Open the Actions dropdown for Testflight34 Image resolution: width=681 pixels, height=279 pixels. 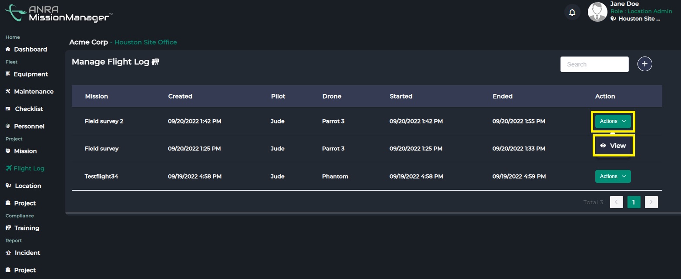[x=613, y=176]
